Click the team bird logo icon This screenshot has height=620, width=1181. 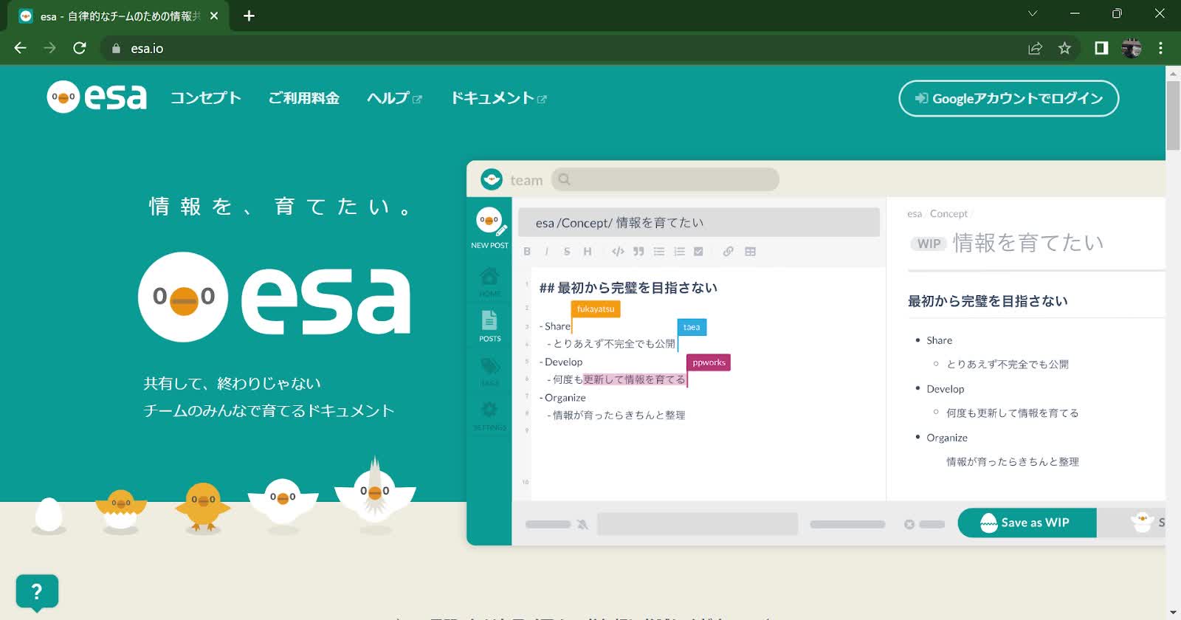pos(491,179)
